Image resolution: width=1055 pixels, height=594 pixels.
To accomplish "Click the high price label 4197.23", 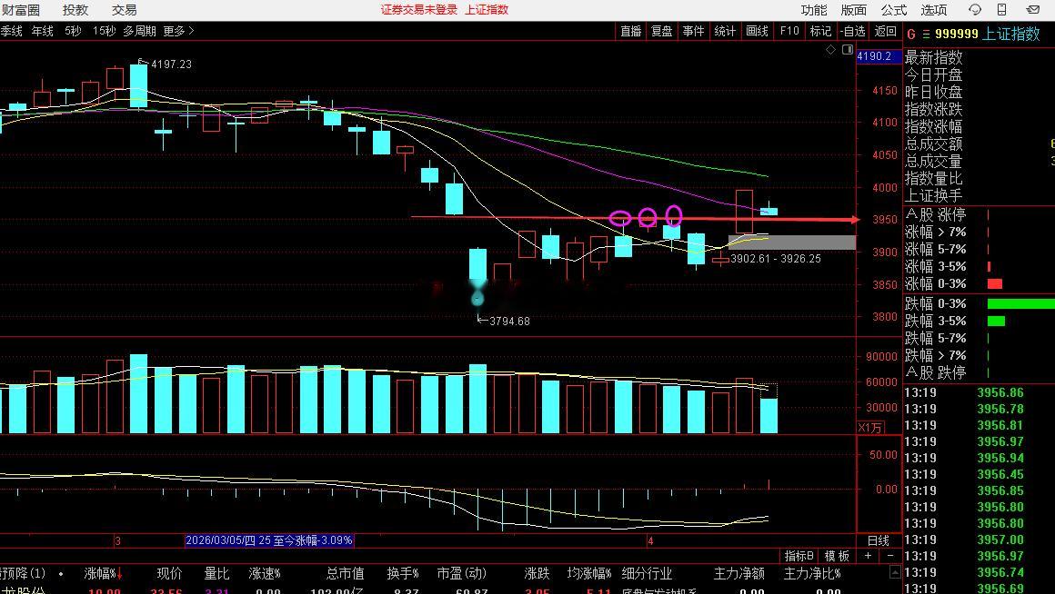I will pos(171,64).
